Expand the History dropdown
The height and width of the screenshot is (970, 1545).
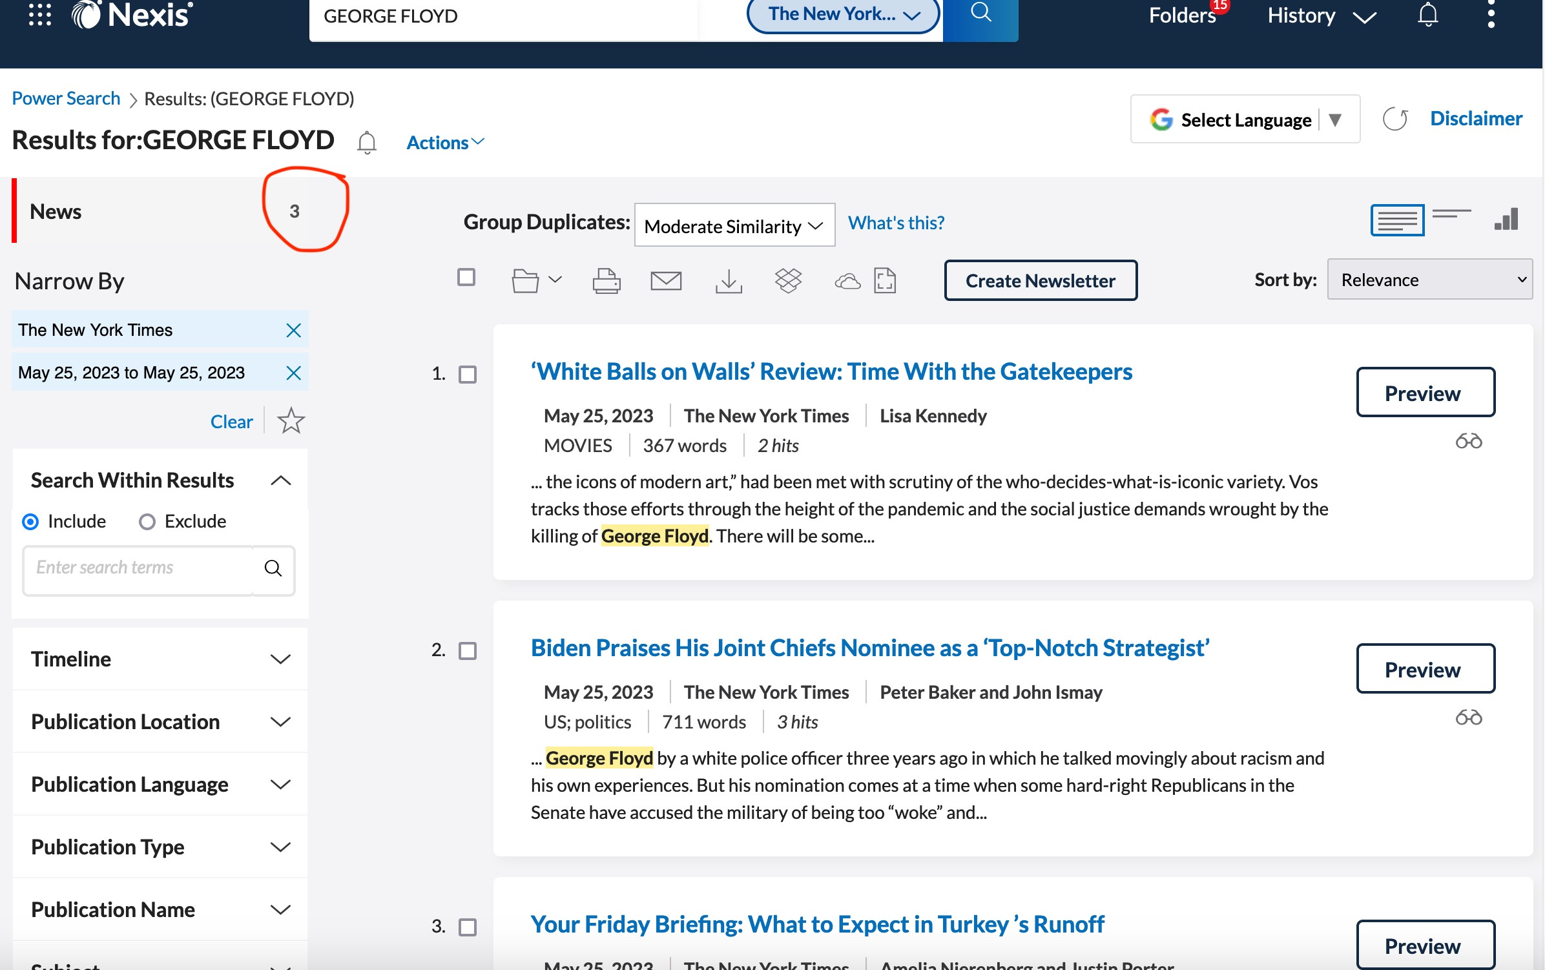[x=1322, y=15]
